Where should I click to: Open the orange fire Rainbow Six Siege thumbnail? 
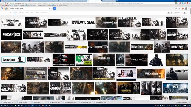coord(151,74)
